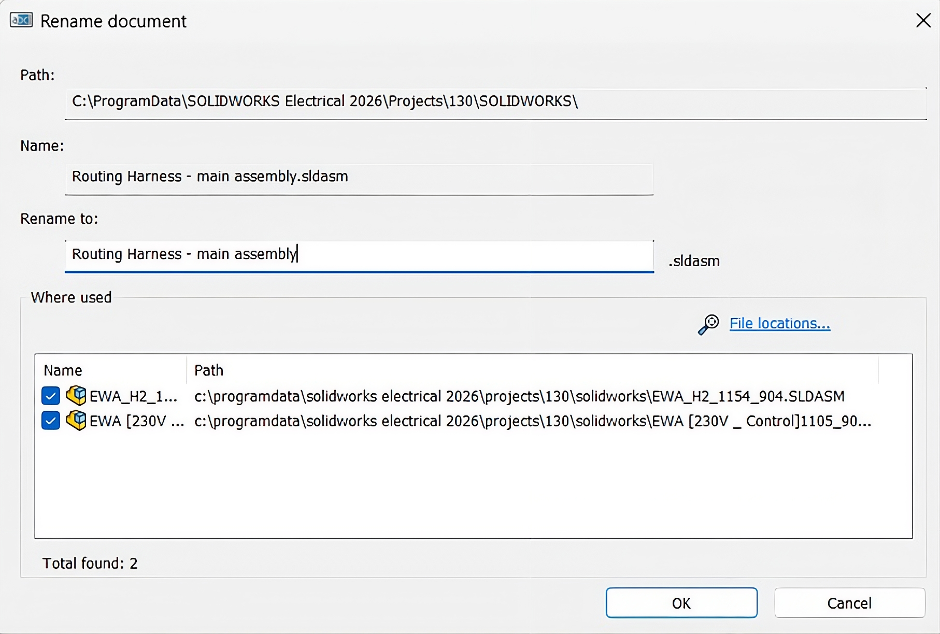Open the File locations... link
This screenshot has height=634, width=940.
780,323
